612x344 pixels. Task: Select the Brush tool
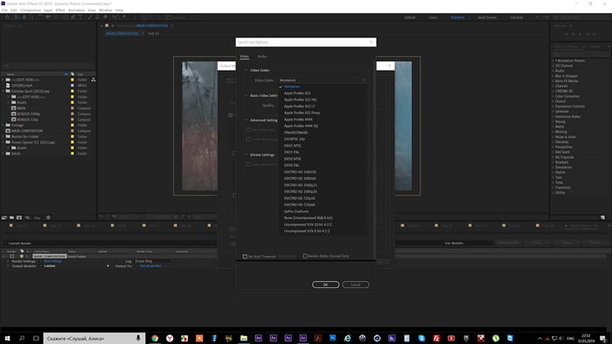click(90, 17)
